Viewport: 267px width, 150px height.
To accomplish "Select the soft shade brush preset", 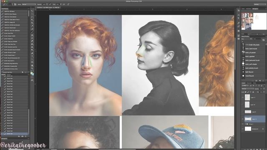I will click(x=254, y=64).
